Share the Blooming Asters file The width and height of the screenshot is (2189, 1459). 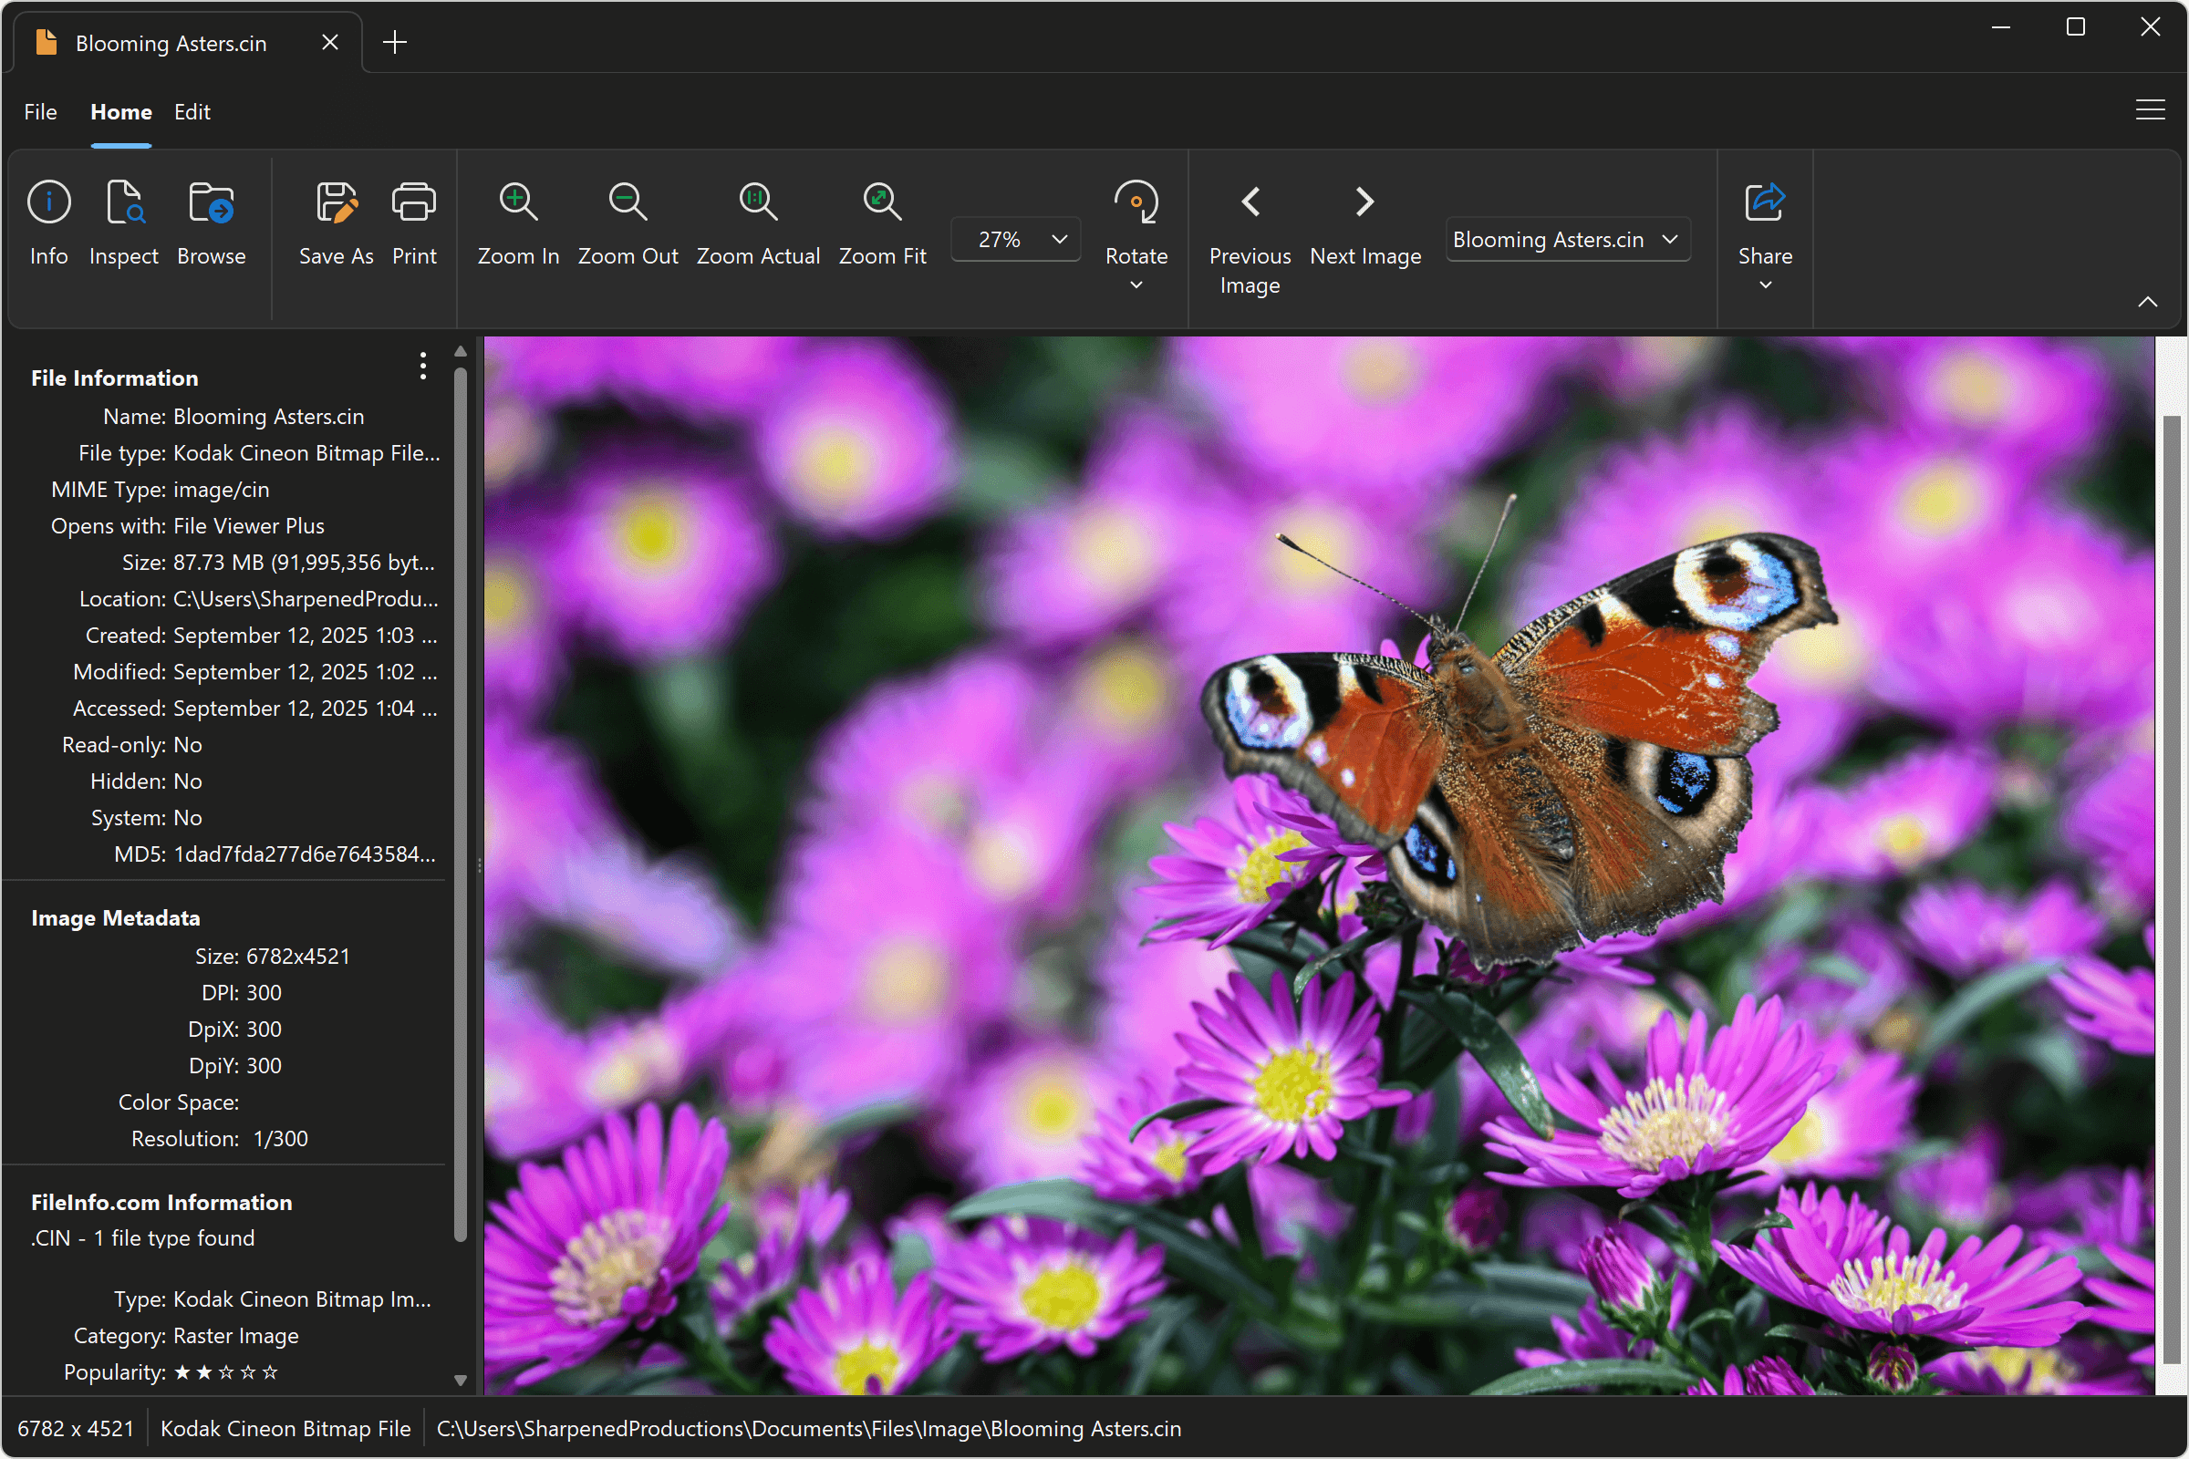pyautogui.click(x=1764, y=223)
